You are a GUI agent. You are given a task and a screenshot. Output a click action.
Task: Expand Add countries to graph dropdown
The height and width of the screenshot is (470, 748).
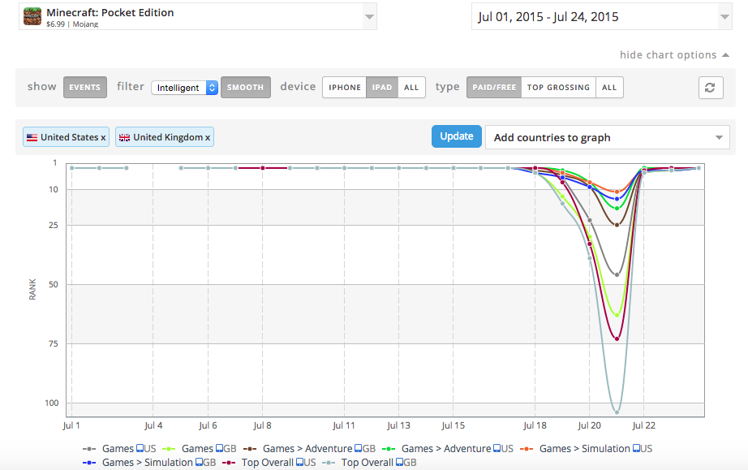(719, 138)
